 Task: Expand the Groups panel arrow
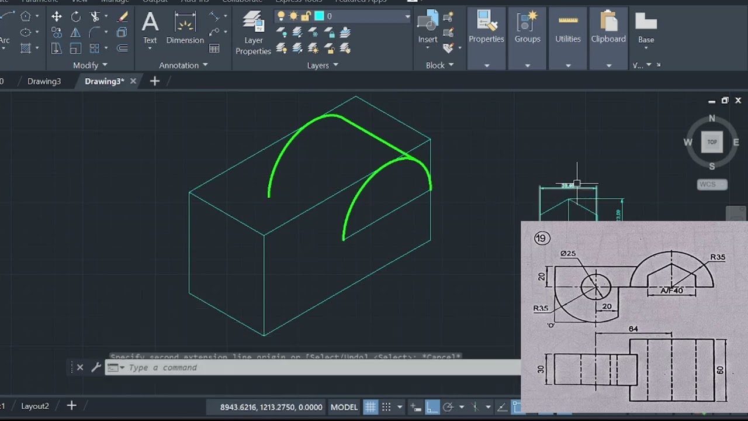527,65
